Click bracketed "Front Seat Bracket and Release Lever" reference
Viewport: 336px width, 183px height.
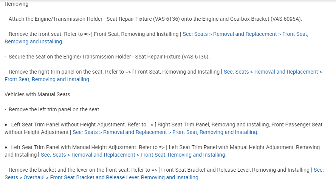(x=235, y=170)
